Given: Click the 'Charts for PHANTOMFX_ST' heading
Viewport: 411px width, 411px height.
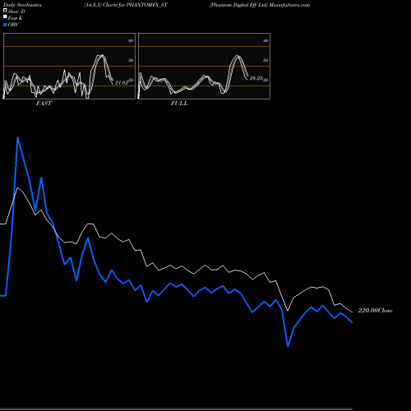Looking at the screenshot, I should (135, 5).
